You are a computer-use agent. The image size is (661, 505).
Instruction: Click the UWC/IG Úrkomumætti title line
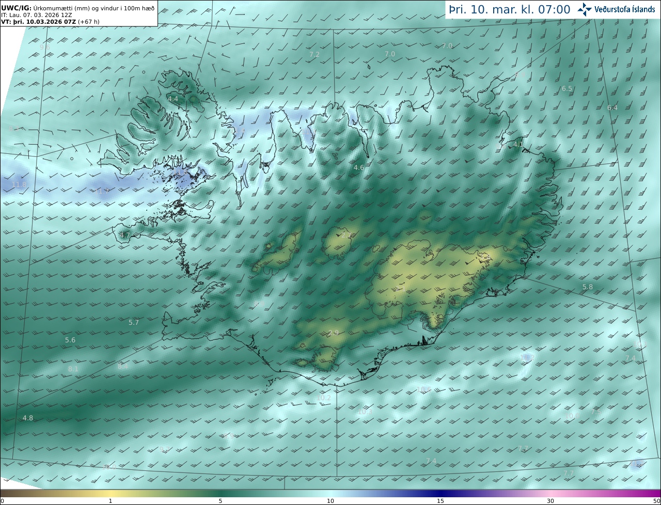pos(77,8)
